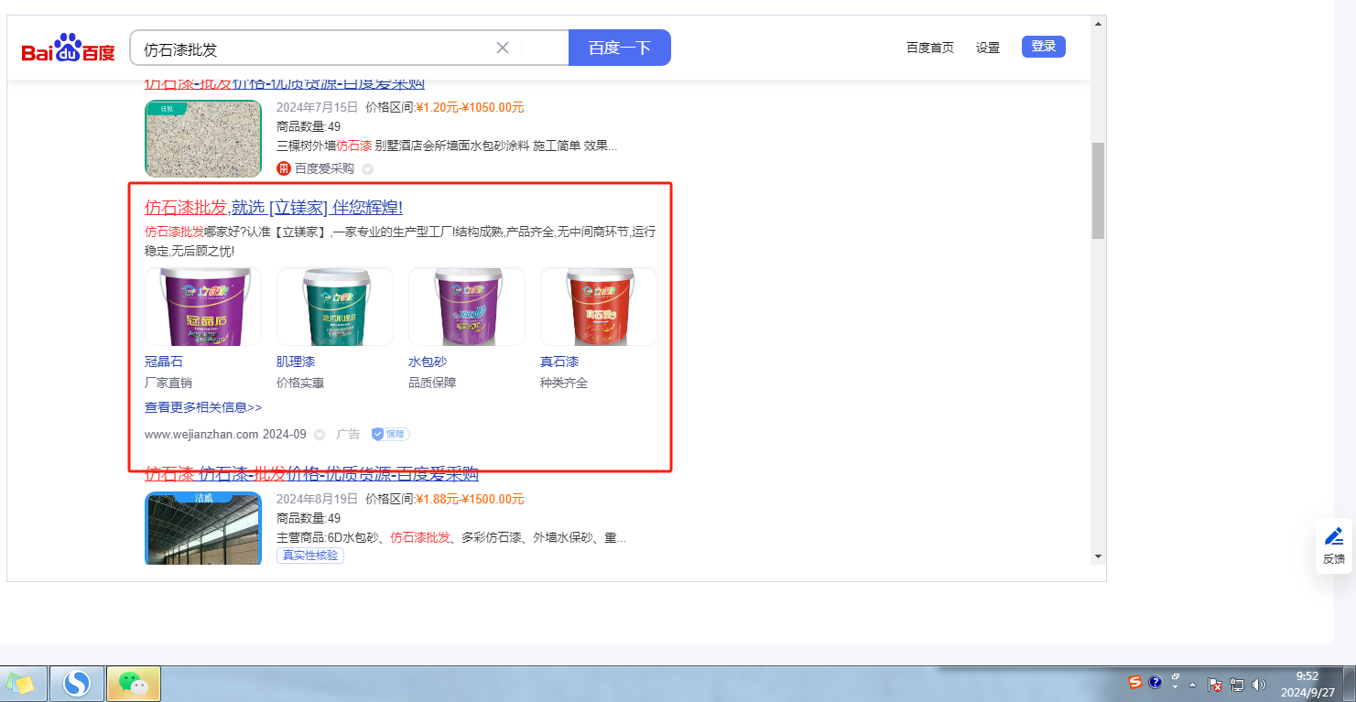Click the 真石漆 red paint bucket image
Image resolution: width=1356 pixels, height=702 pixels.
pyautogui.click(x=599, y=307)
